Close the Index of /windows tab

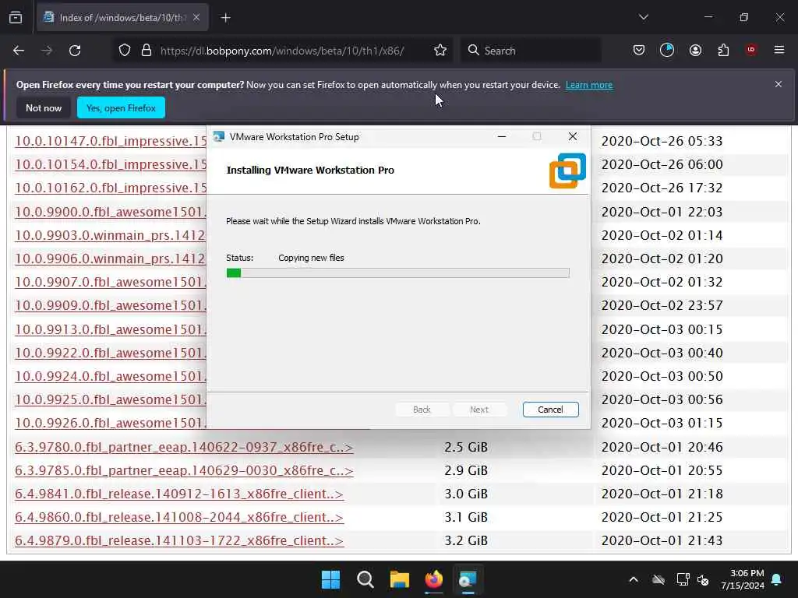(x=196, y=17)
